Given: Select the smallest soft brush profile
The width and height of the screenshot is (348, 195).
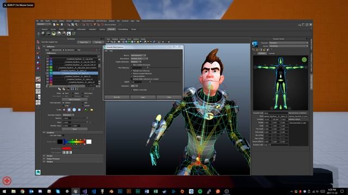Looking at the screenshot, I should pyautogui.click(x=64, y=109).
